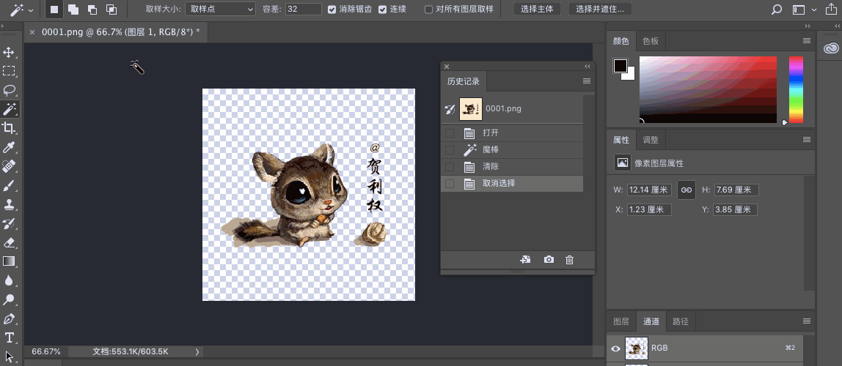Select the Brush tool
Viewport: 842px width, 366px height.
pyautogui.click(x=9, y=185)
